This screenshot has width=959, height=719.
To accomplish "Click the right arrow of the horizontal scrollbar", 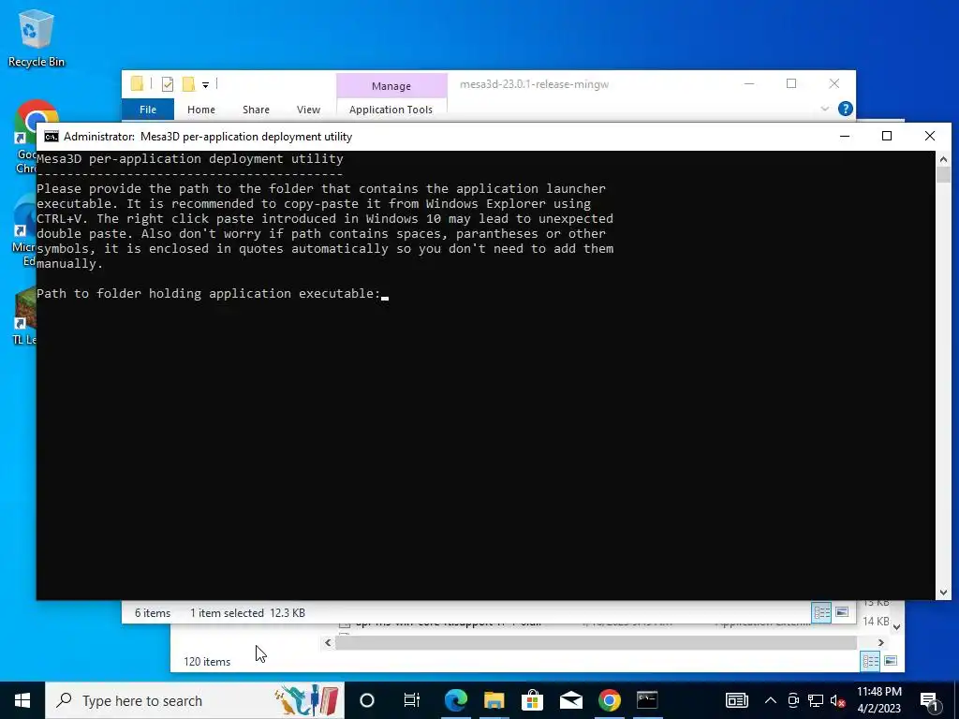I will pyautogui.click(x=880, y=642).
